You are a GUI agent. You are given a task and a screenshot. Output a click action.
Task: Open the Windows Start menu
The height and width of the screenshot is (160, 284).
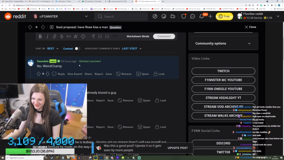pyautogui.click(x=3, y=158)
